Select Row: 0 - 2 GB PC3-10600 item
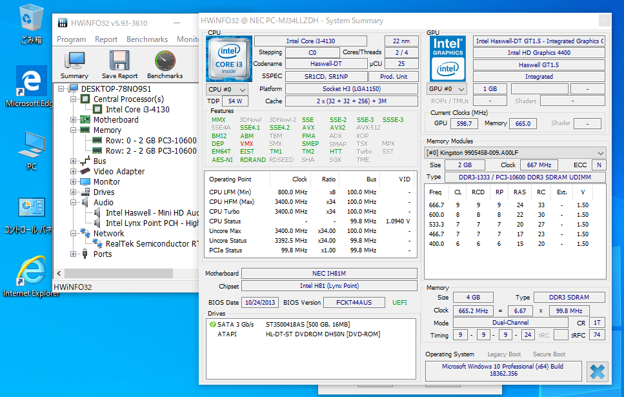Viewport: 624px width, 397px height. tap(151, 141)
